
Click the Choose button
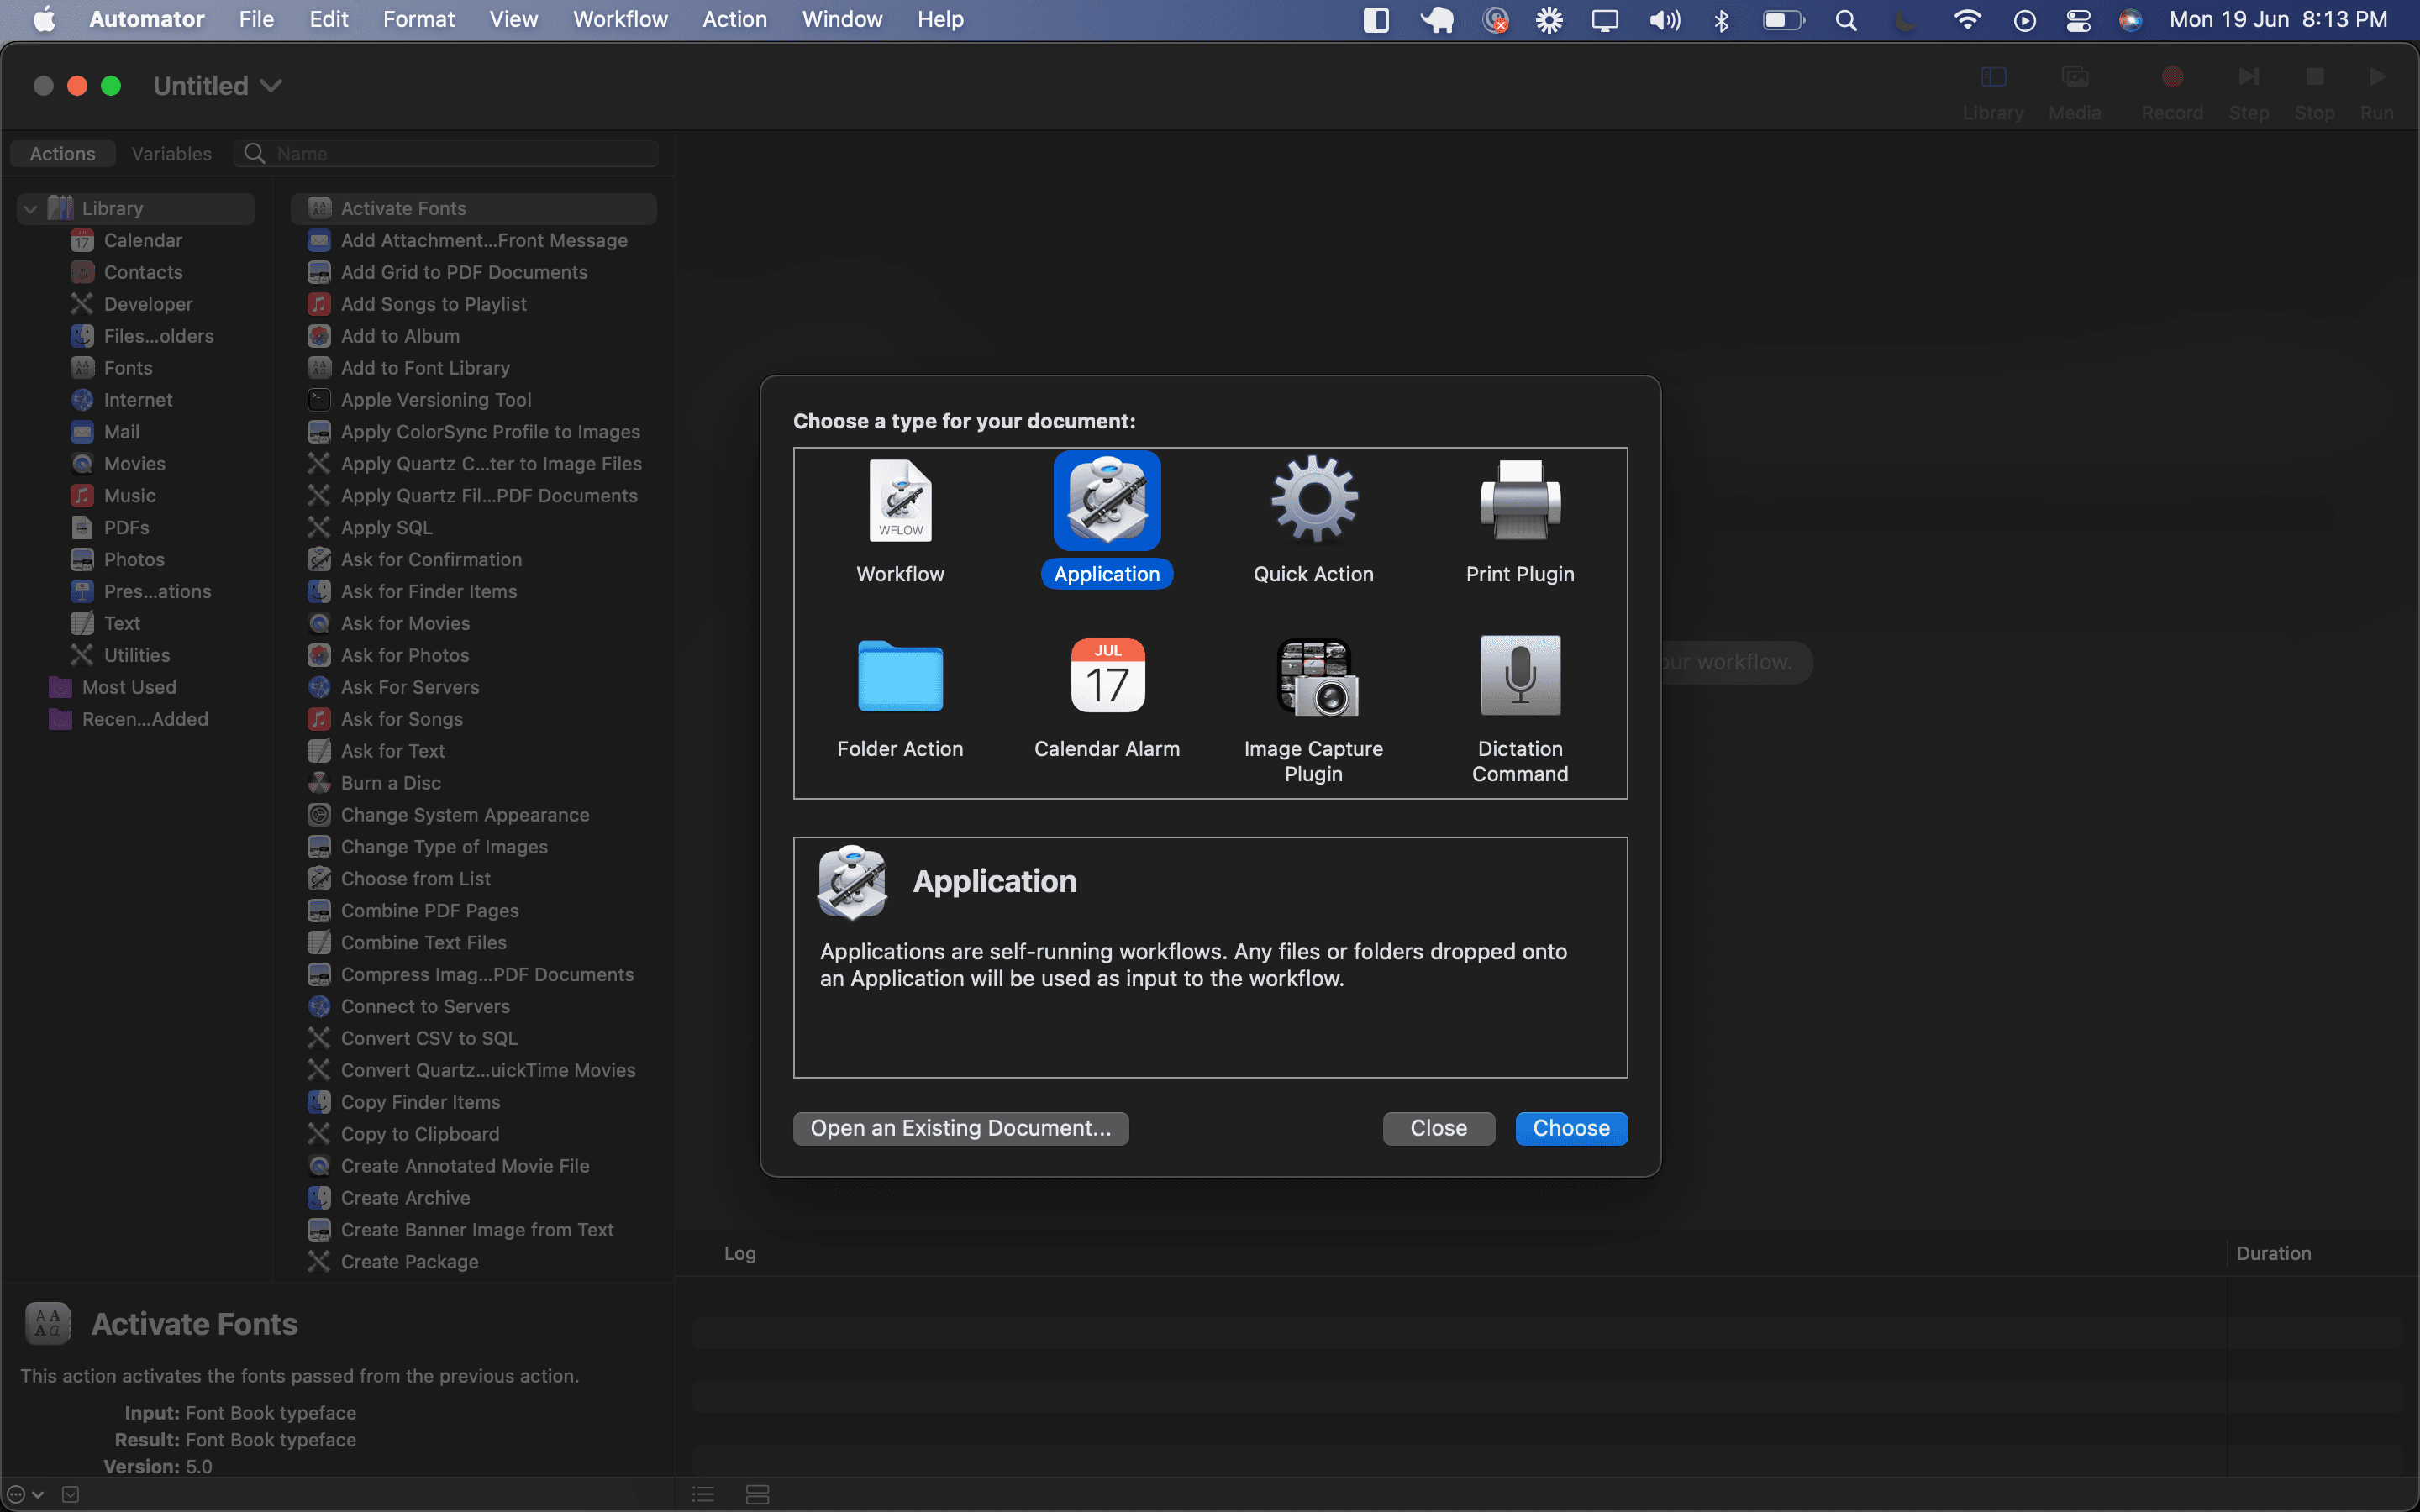click(x=1571, y=1128)
